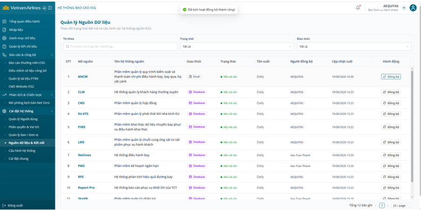This screenshot has height=210, width=421.
Task: Open Mô phỏng kịch bản Net Zero
Action: 29,103
